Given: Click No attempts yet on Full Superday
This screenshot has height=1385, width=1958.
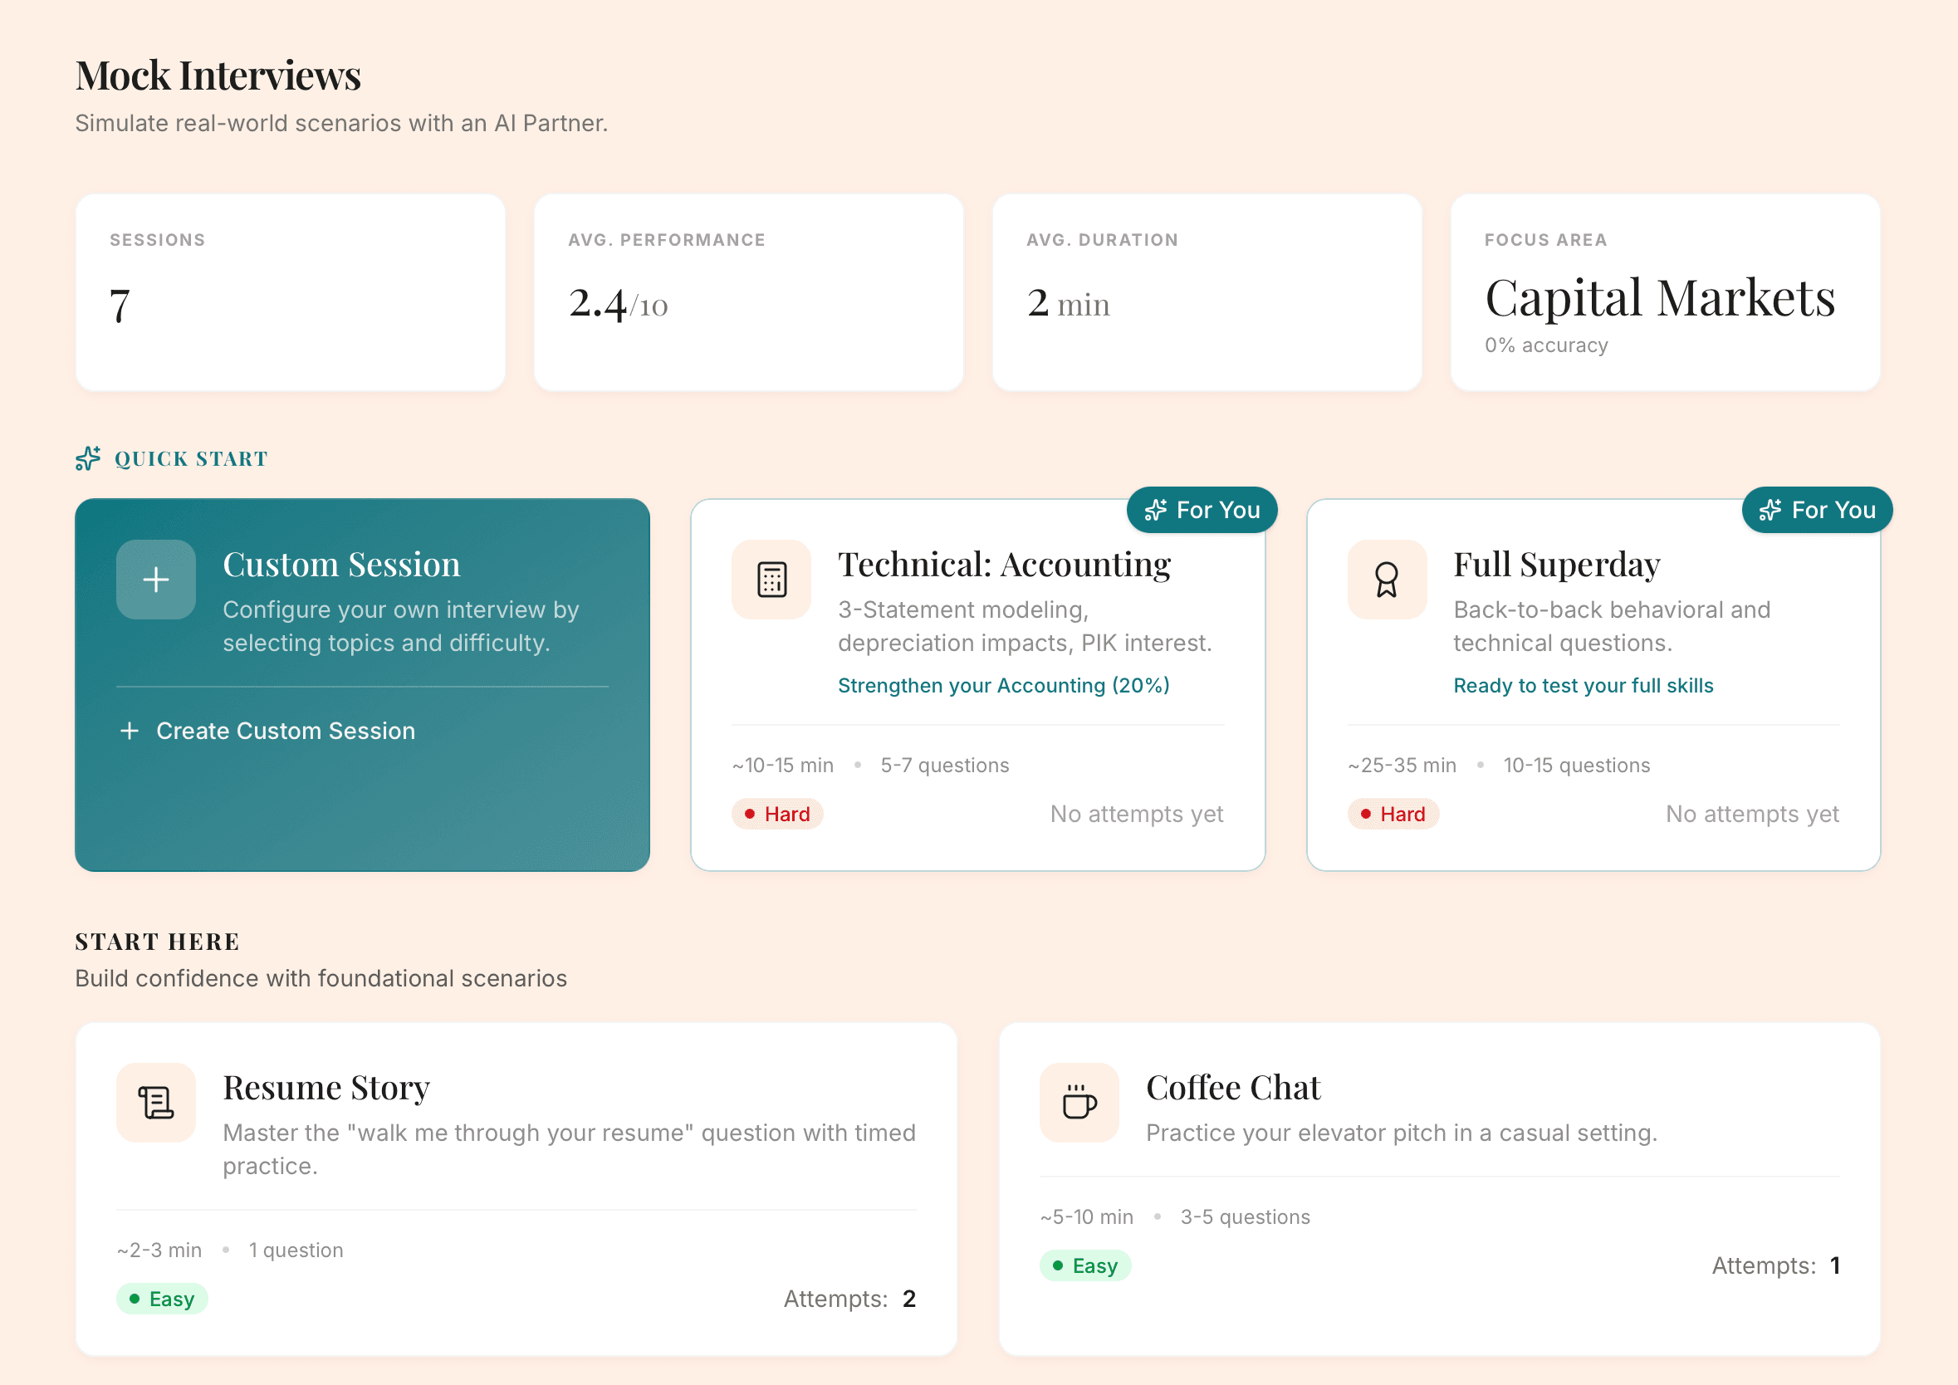Looking at the screenshot, I should tap(1752, 815).
